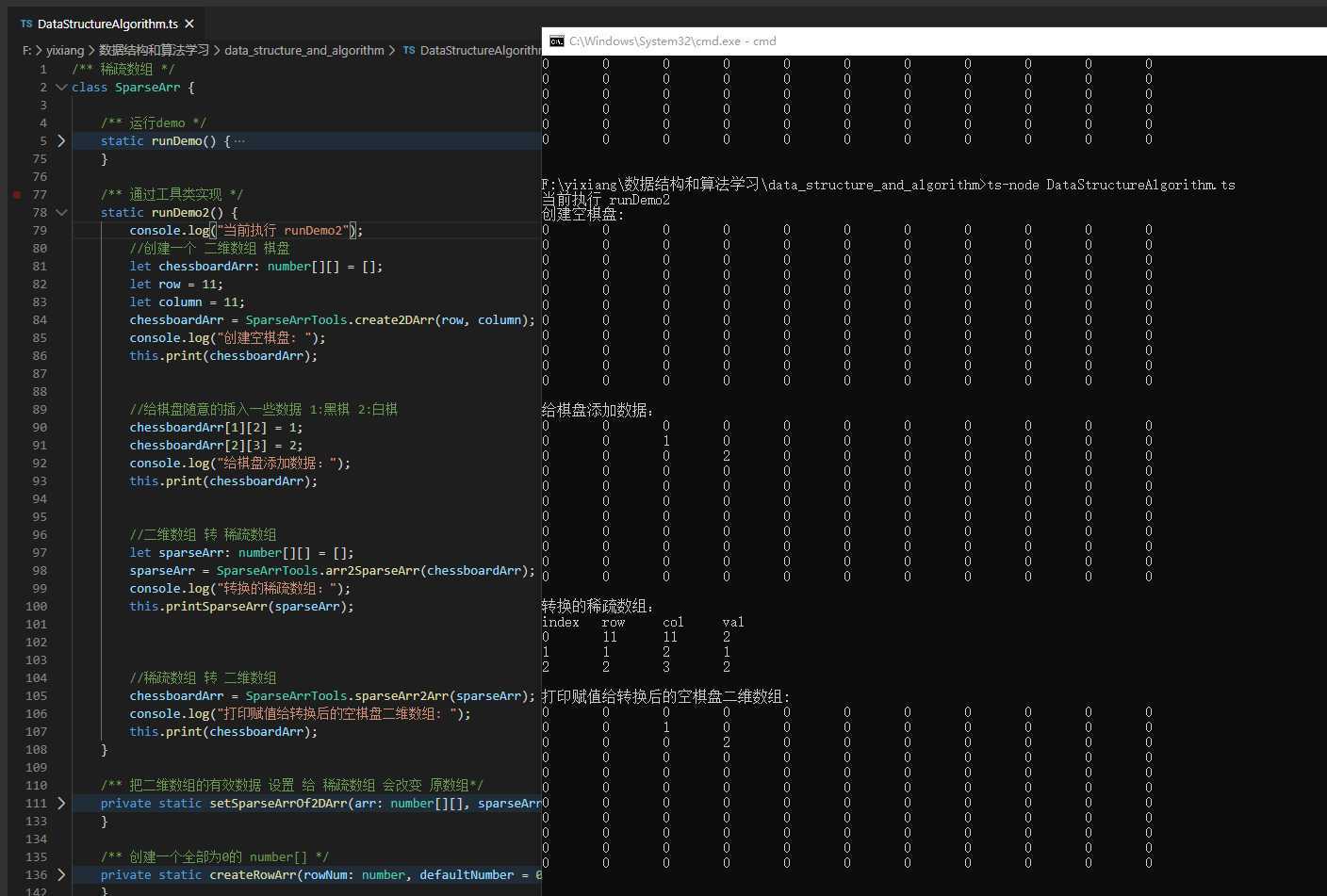Click the comment "/** 稀疏数组 */" on line 1
Screen dimensions: 1327x896
click(123, 69)
